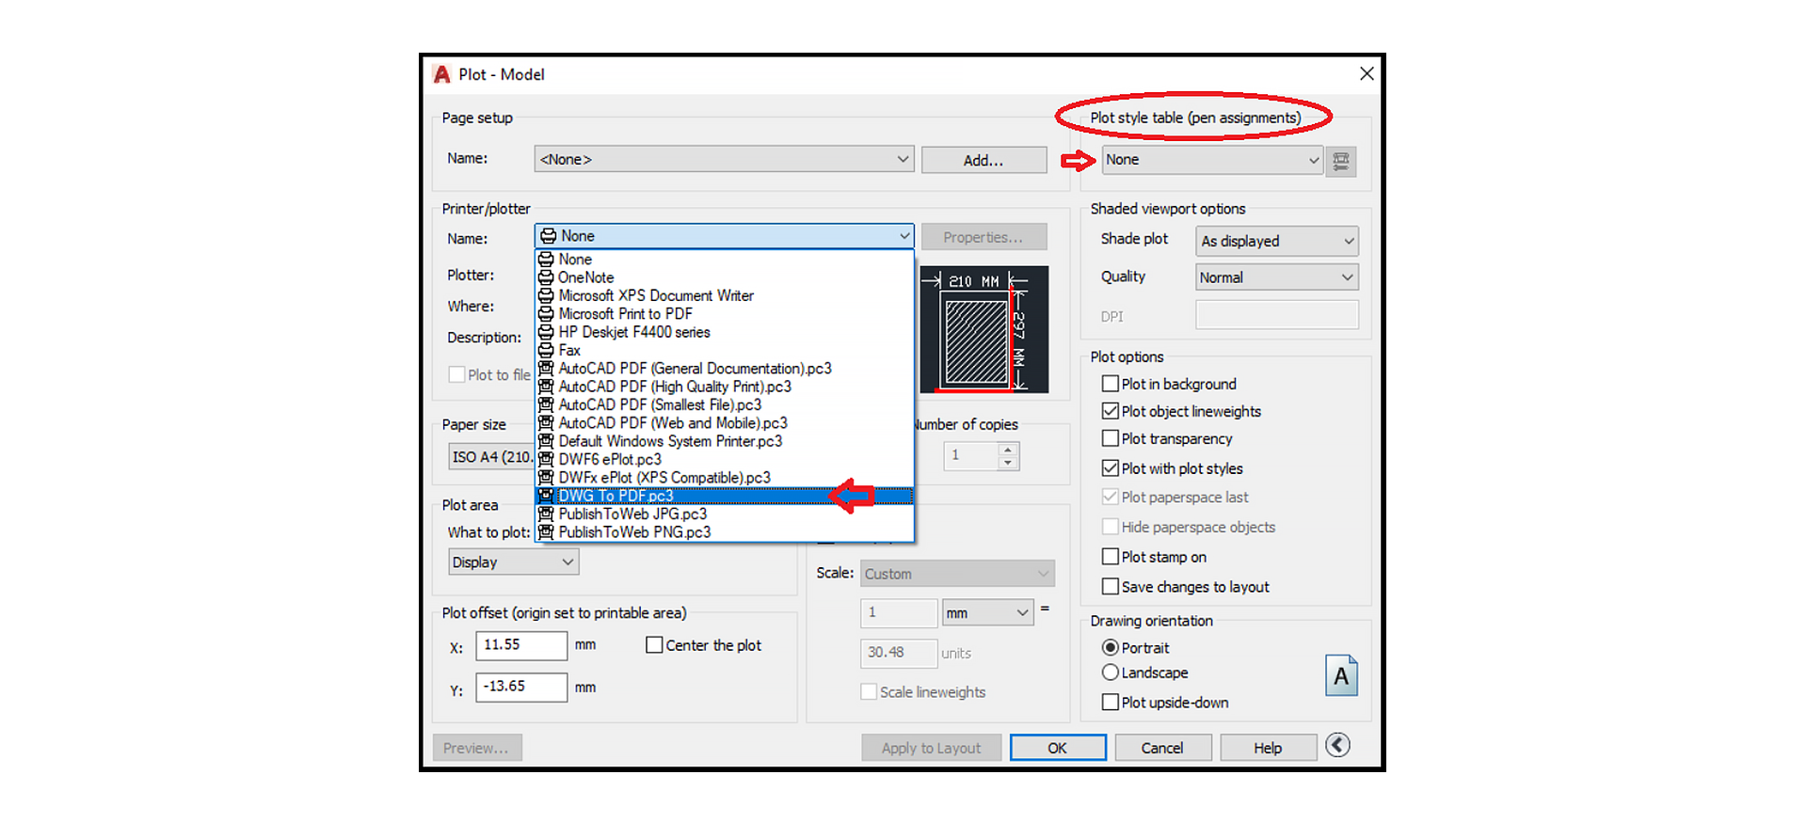Select PublishToWeb PNG.pc3
This screenshot has width=1807, height=838.
pyautogui.click(x=725, y=532)
